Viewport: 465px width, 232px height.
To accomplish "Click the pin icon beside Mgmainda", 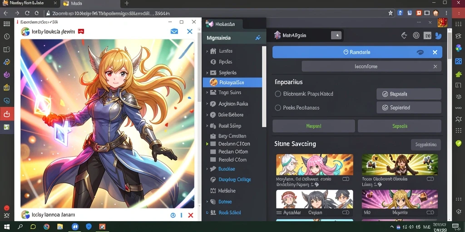I will pos(258,38).
